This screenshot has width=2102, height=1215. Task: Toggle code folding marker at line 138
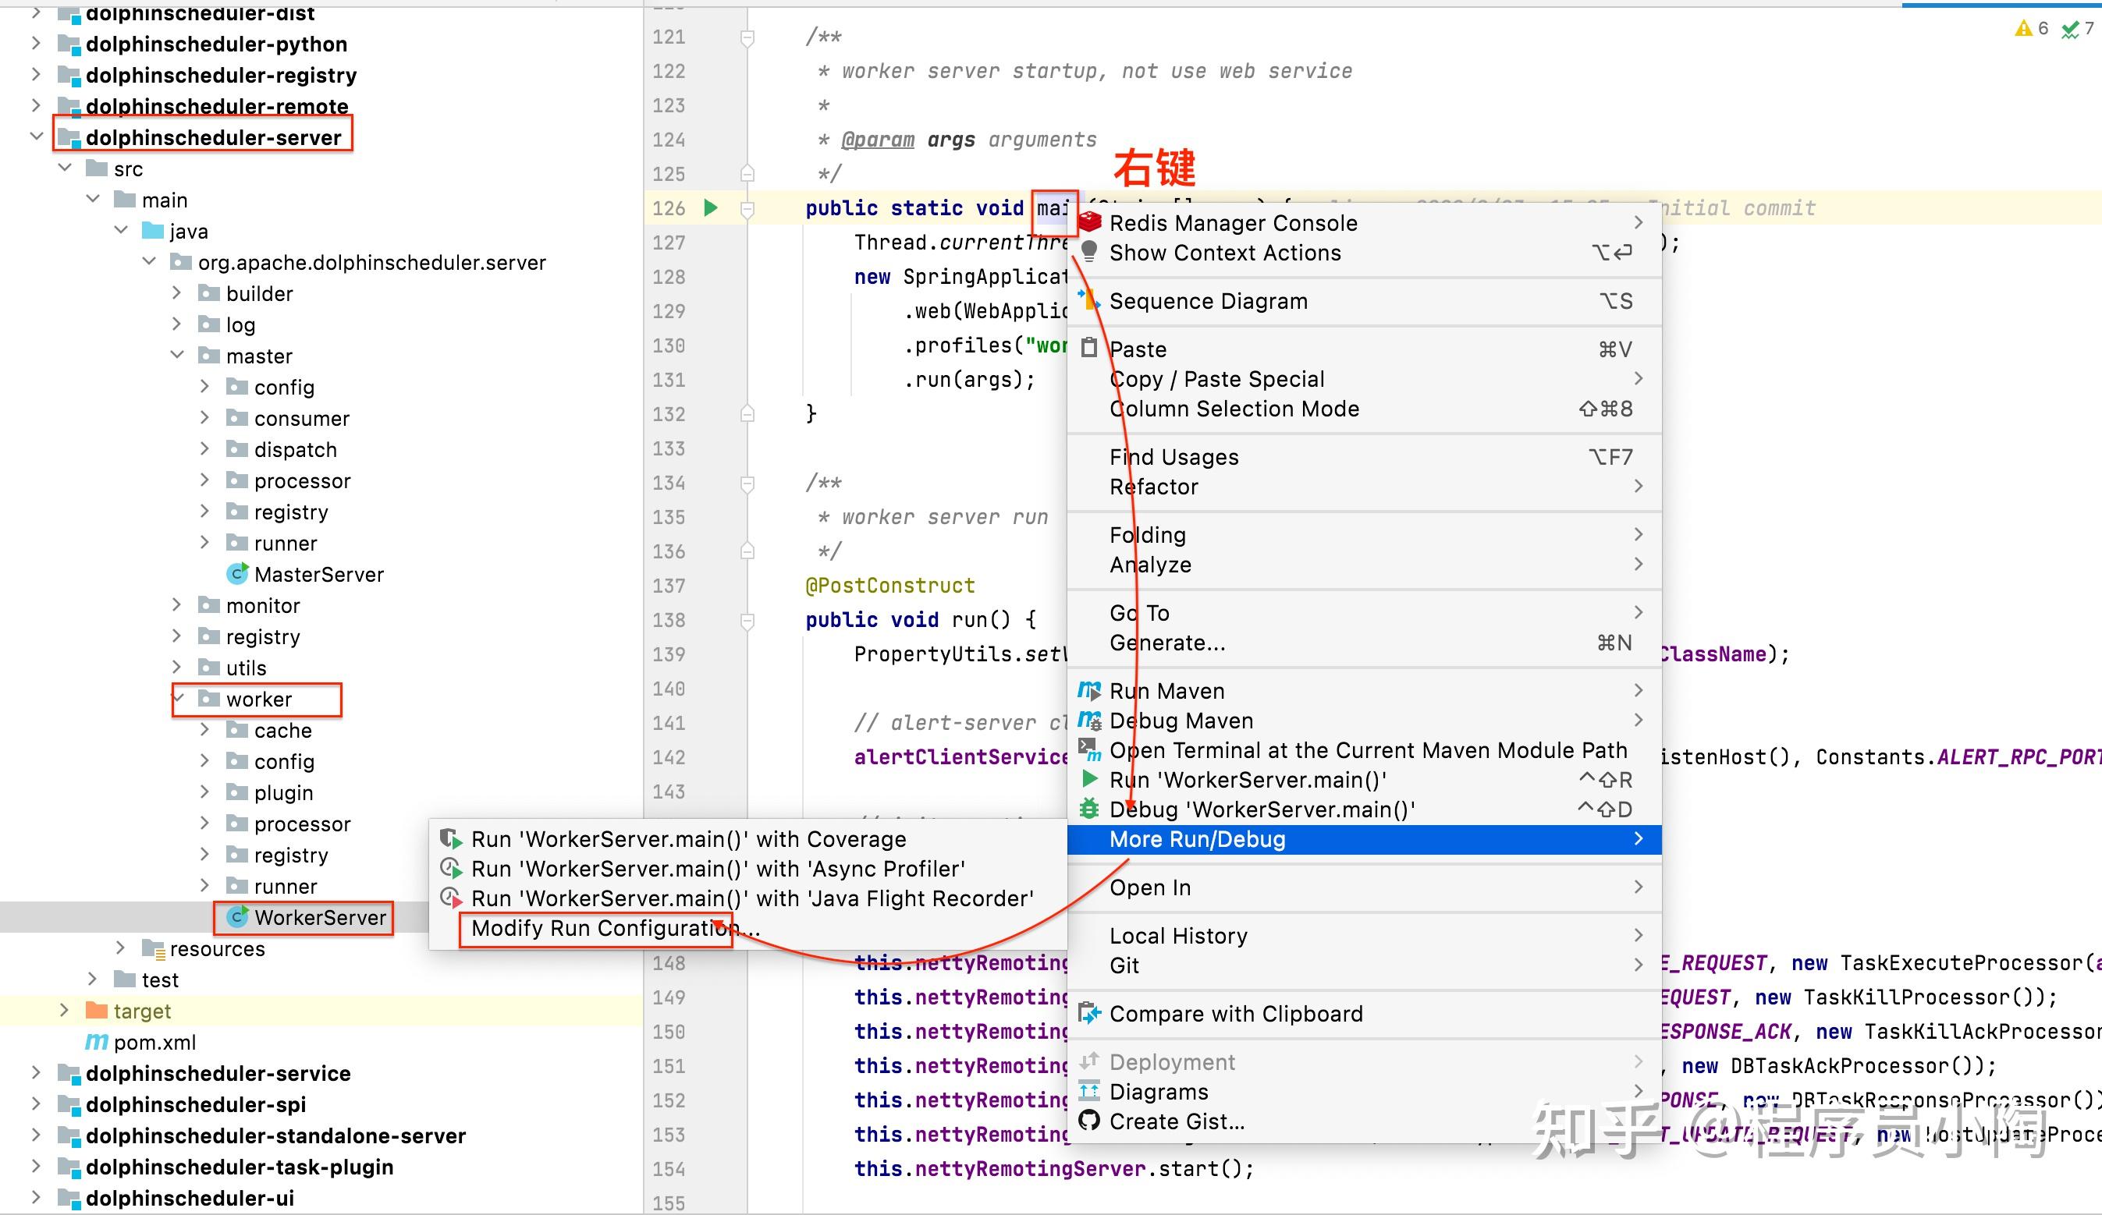(x=747, y=621)
